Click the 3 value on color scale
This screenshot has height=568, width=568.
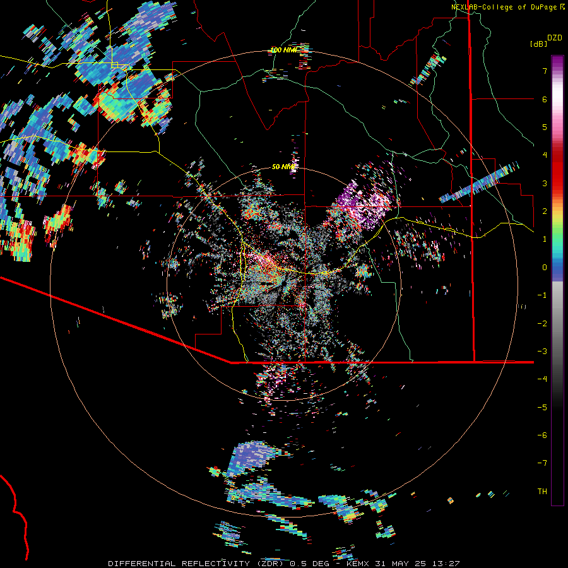[545, 183]
